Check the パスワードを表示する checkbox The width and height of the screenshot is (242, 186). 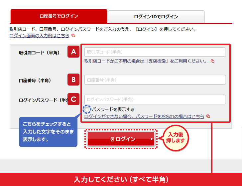coord(87,109)
